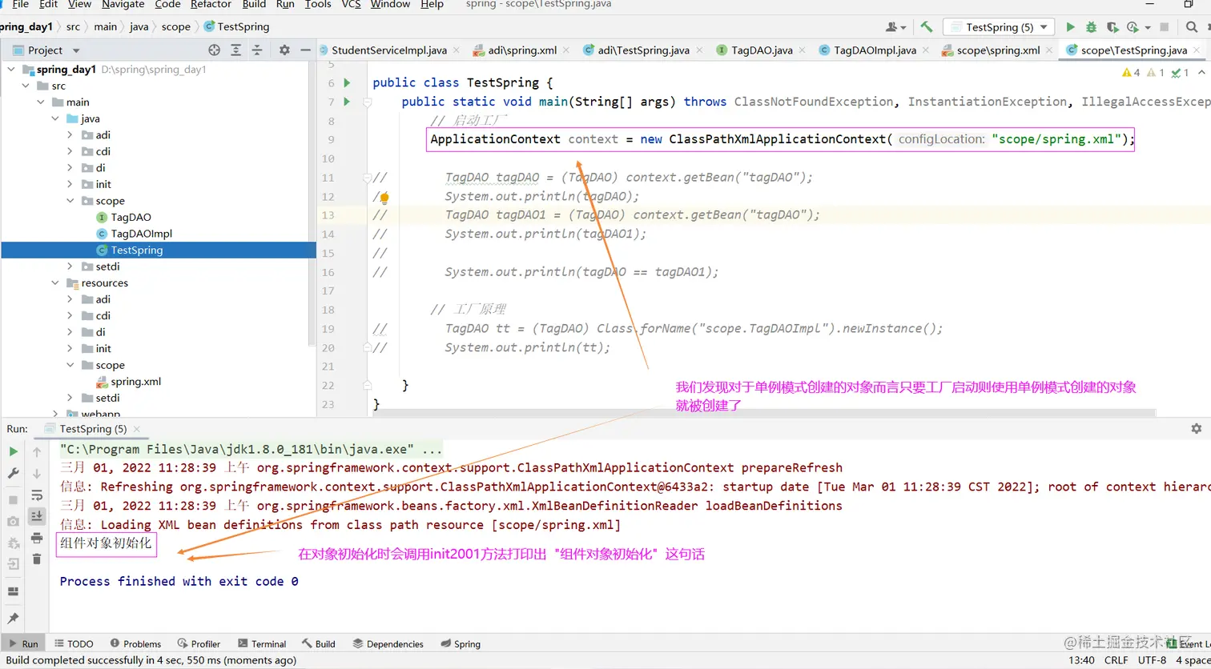This screenshot has height=669, width=1211.
Task: Toggle Pin Tab pin icon in Run panel
Action: pos(13,619)
